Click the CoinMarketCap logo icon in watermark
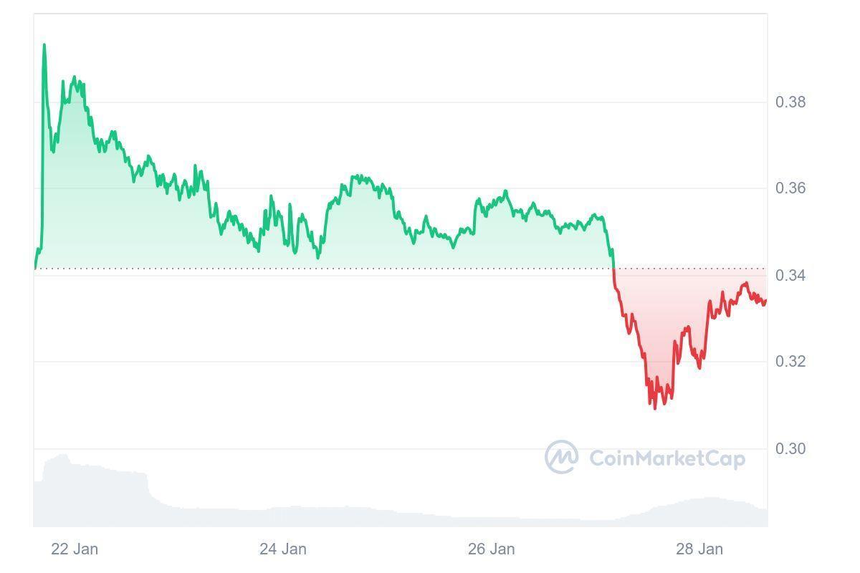The height and width of the screenshot is (573, 860). (561, 457)
